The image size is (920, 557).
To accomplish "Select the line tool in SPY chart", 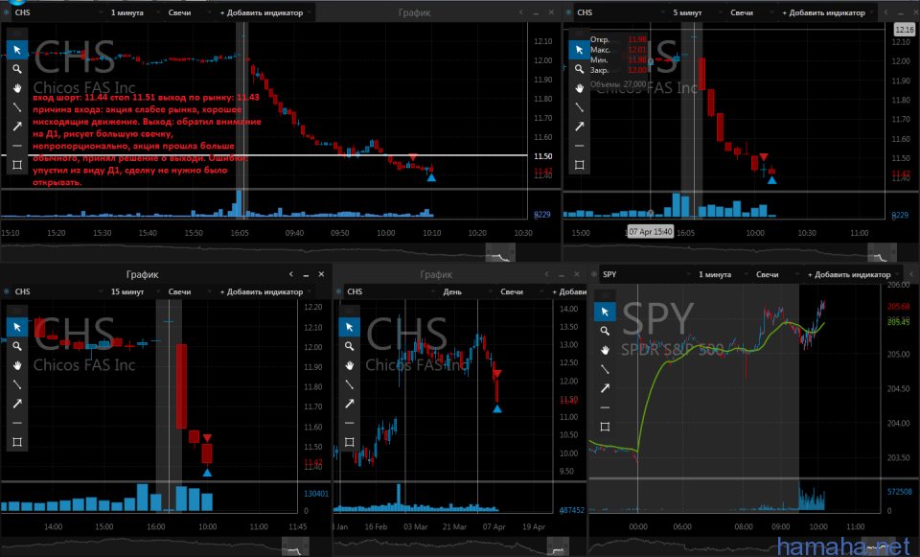I will pos(605,369).
